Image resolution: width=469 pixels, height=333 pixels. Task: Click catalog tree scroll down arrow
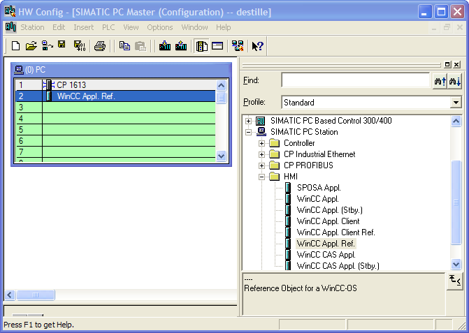coord(456,264)
